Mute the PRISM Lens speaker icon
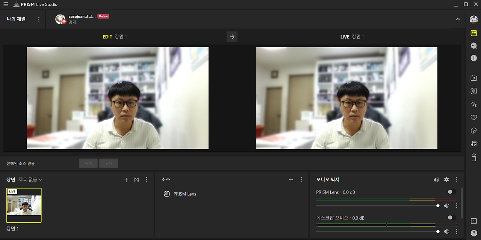The height and width of the screenshot is (240, 481). click(x=446, y=205)
